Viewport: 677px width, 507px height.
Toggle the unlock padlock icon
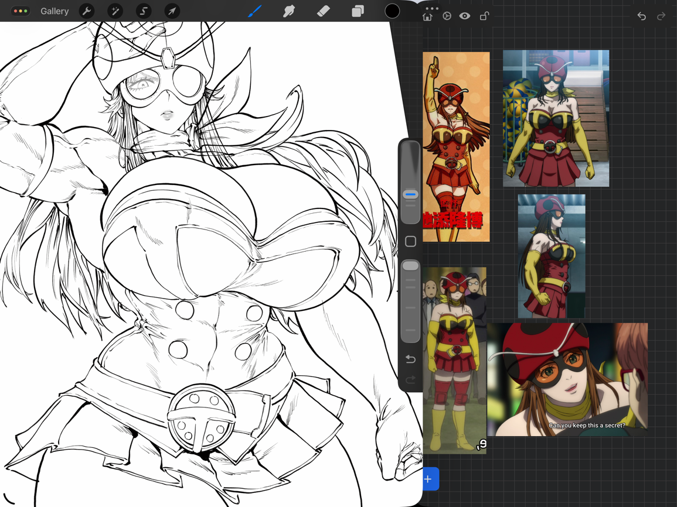coord(484,16)
